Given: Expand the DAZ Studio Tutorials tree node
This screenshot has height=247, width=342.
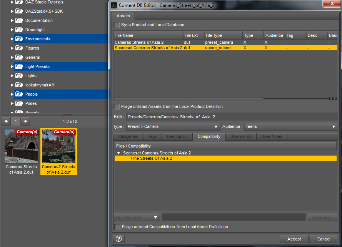Looking at the screenshot, I should tap(12, 2).
